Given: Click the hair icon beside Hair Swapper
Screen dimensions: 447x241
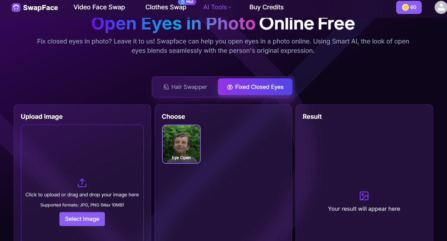Looking at the screenshot, I should pyautogui.click(x=166, y=87).
